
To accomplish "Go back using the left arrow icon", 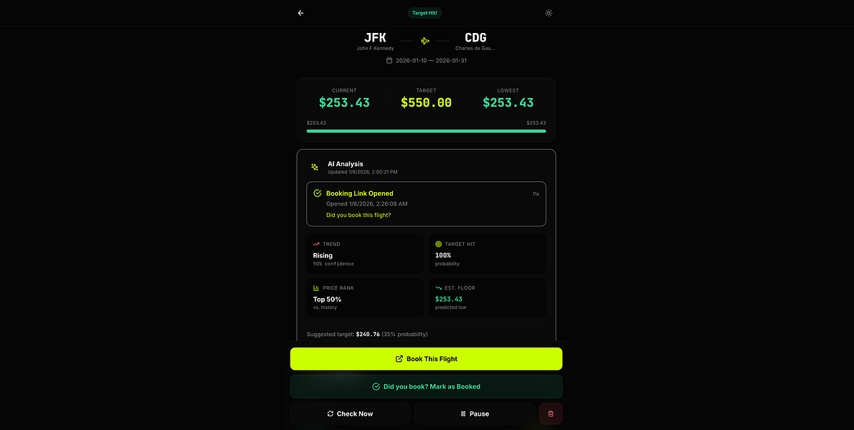I will pyautogui.click(x=300, y=13).
